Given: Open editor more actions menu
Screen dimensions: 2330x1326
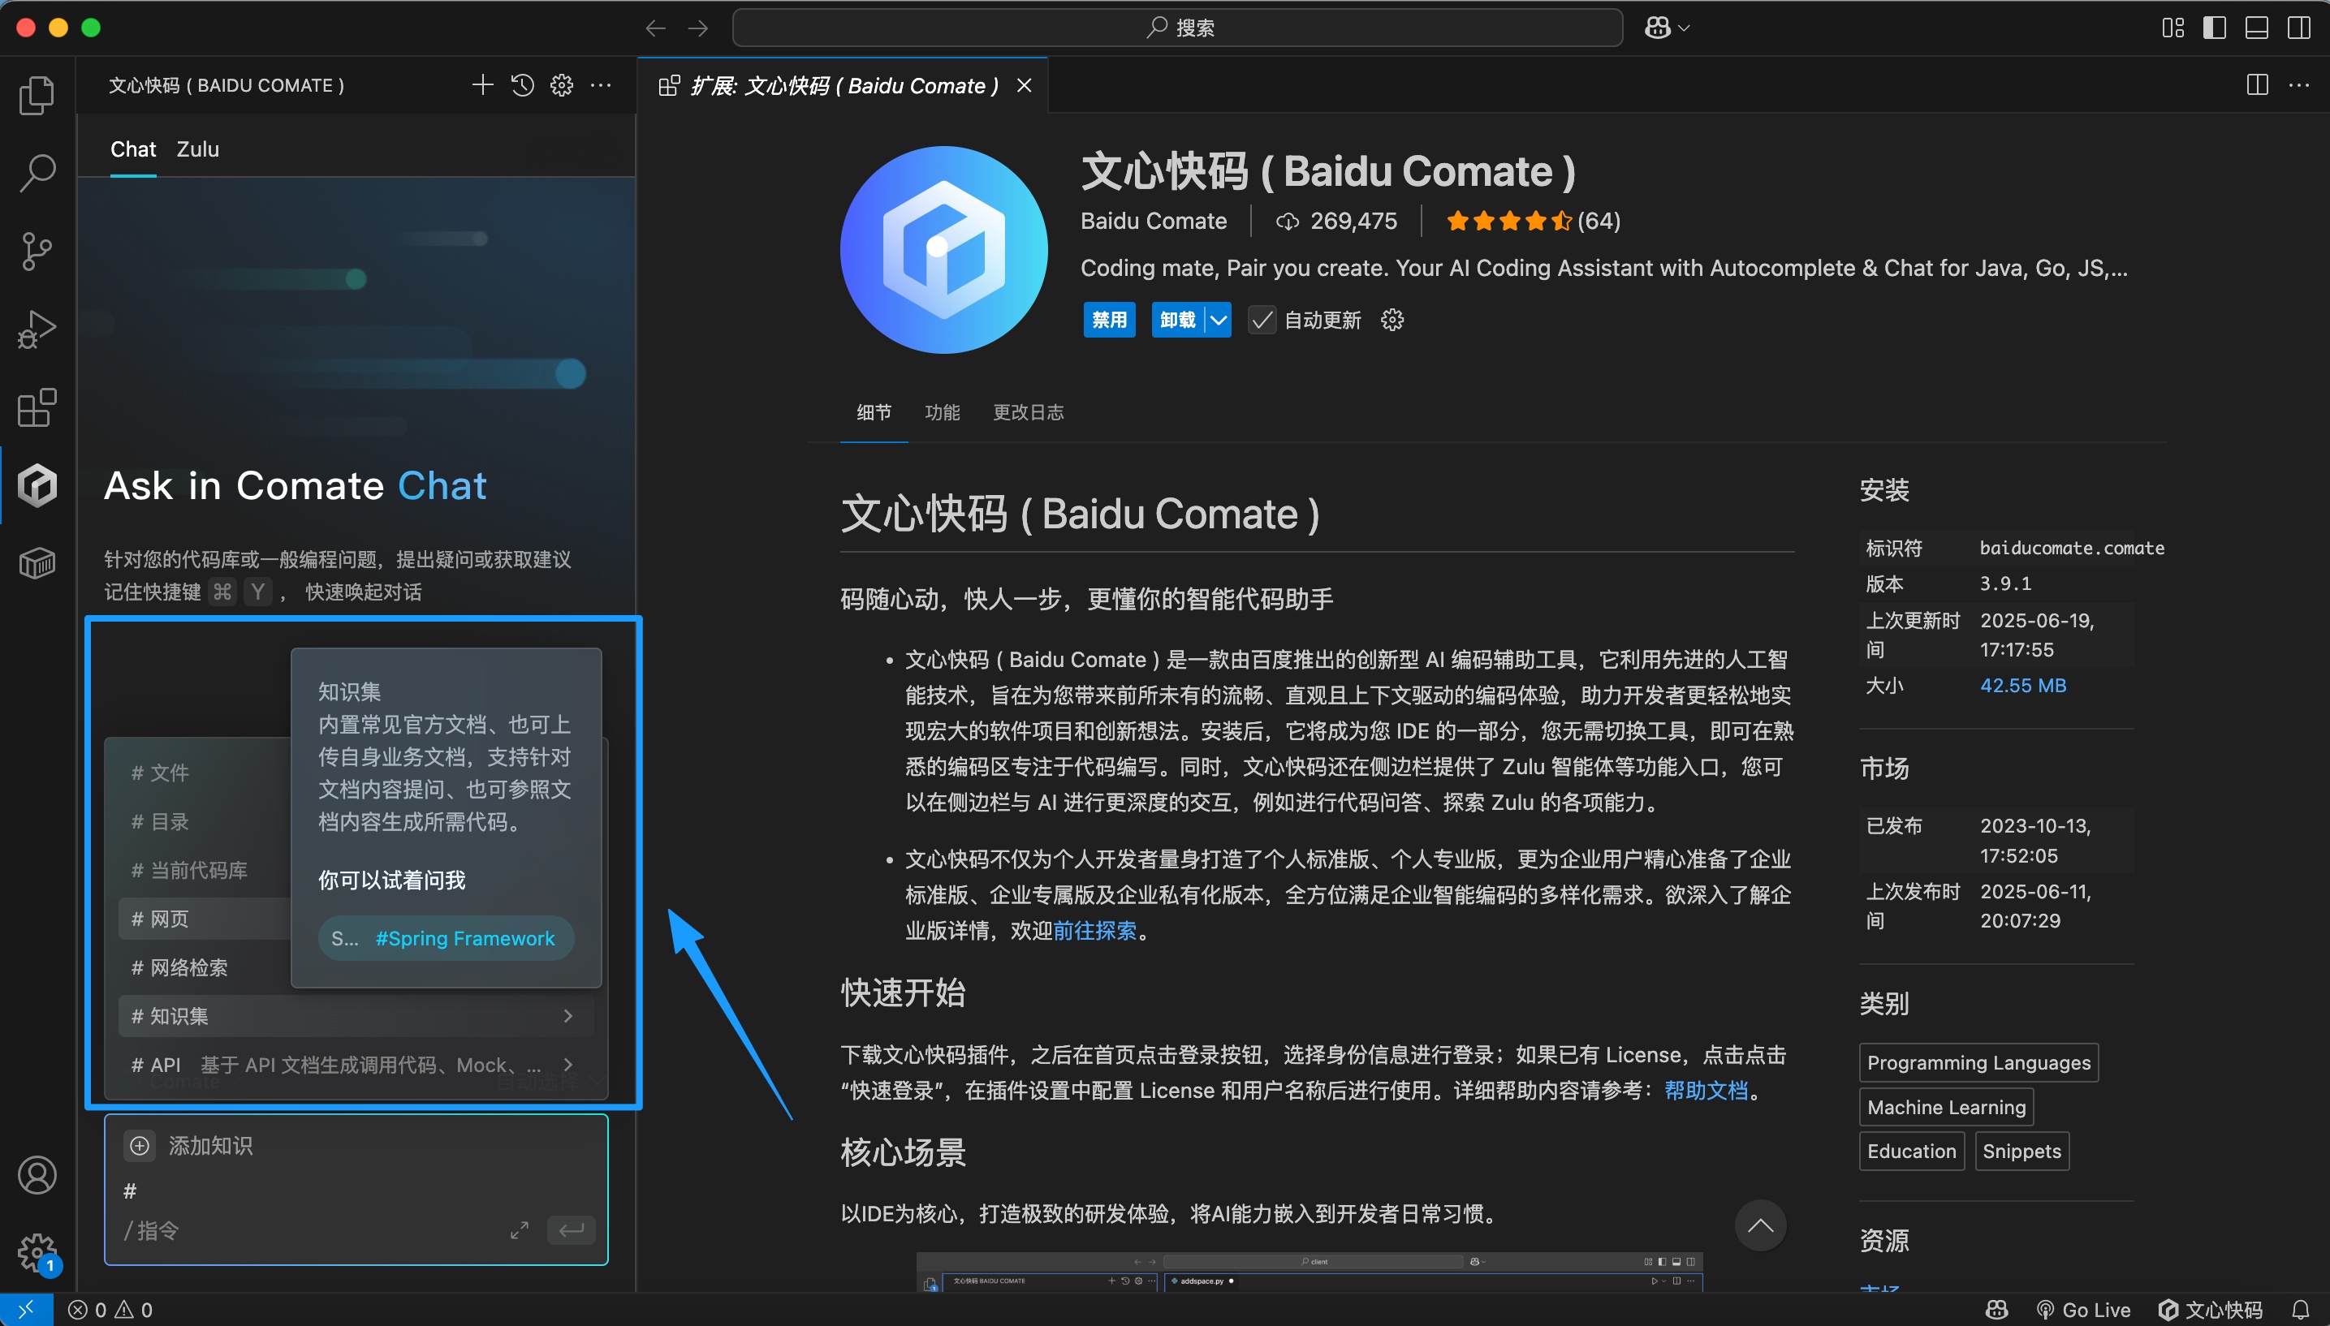Looking at the screenshot, I should tap(2299, 85).
